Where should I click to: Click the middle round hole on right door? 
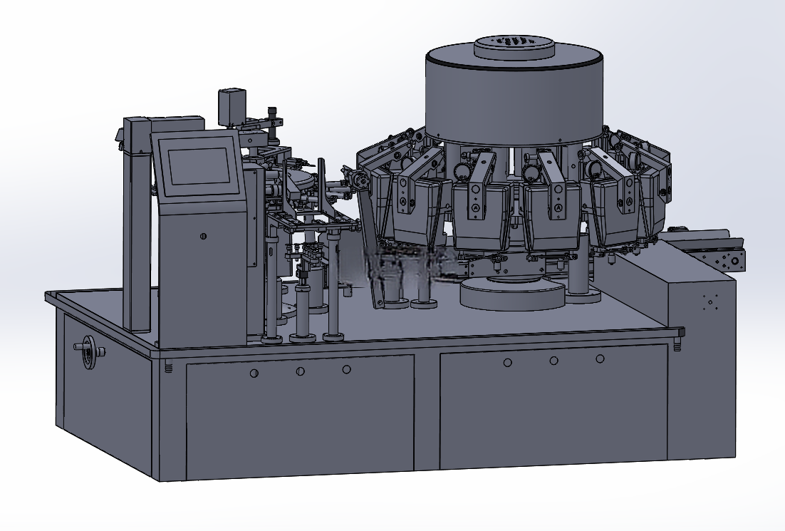pos(553,360)
